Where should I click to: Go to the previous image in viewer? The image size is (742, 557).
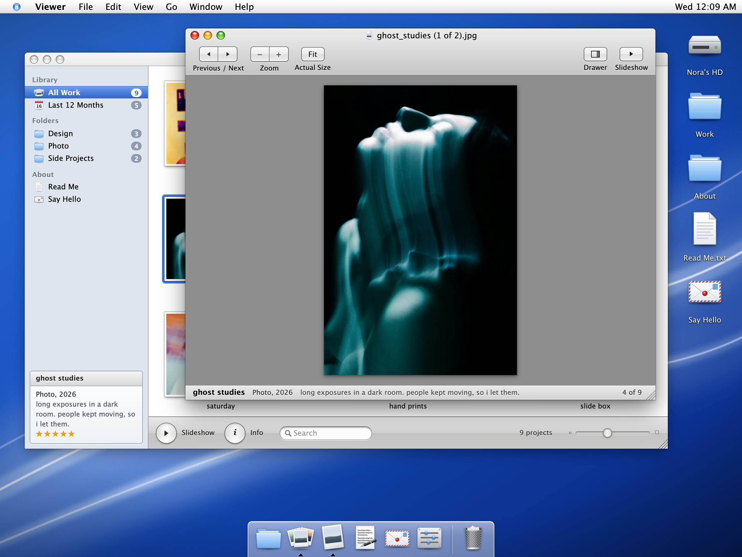tap(209, 54)
